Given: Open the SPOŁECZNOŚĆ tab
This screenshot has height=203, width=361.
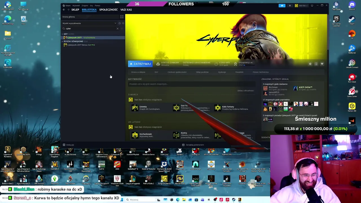Looking at the screenshot, I should (x=108, y=10).
